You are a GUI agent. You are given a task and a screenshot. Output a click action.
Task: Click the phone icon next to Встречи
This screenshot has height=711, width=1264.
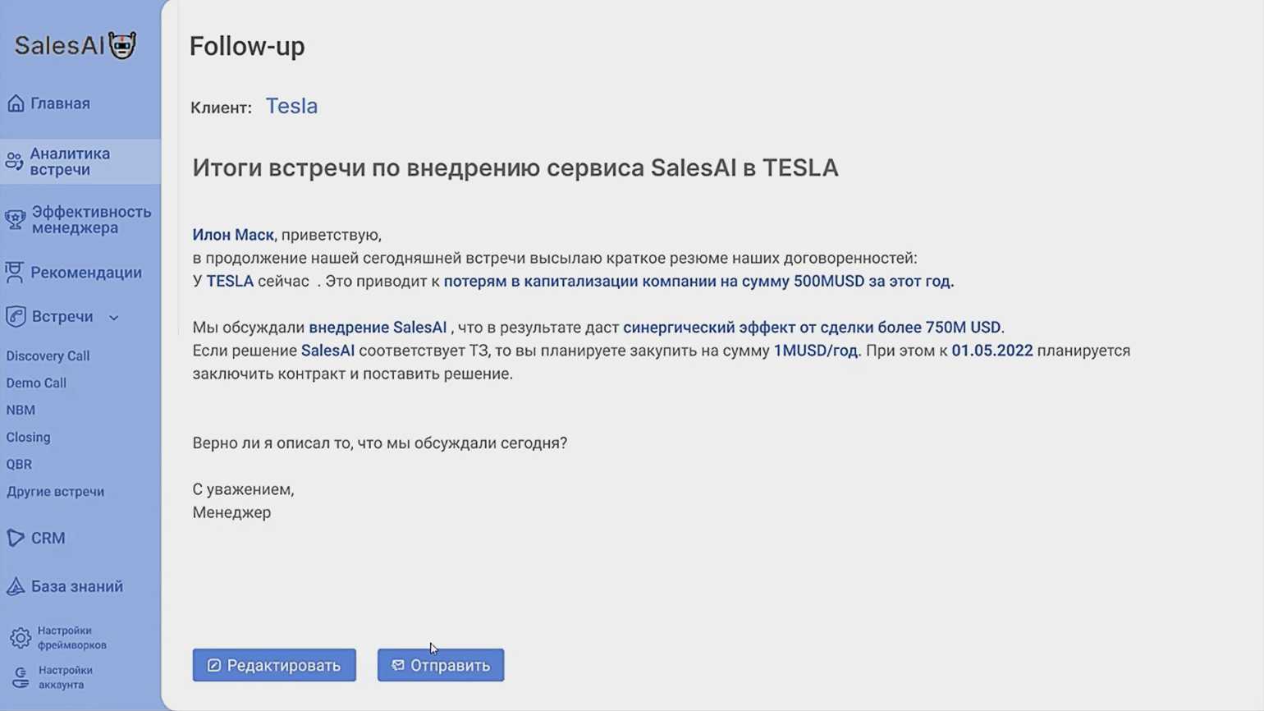16,317
